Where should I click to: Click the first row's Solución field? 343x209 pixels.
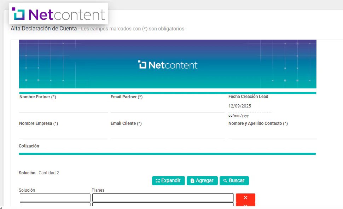pyautogui.click(x=55, y=198)
